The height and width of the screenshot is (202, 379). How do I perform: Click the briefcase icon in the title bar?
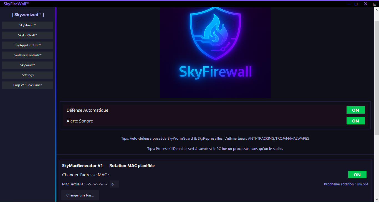click(x=375, y=4)
